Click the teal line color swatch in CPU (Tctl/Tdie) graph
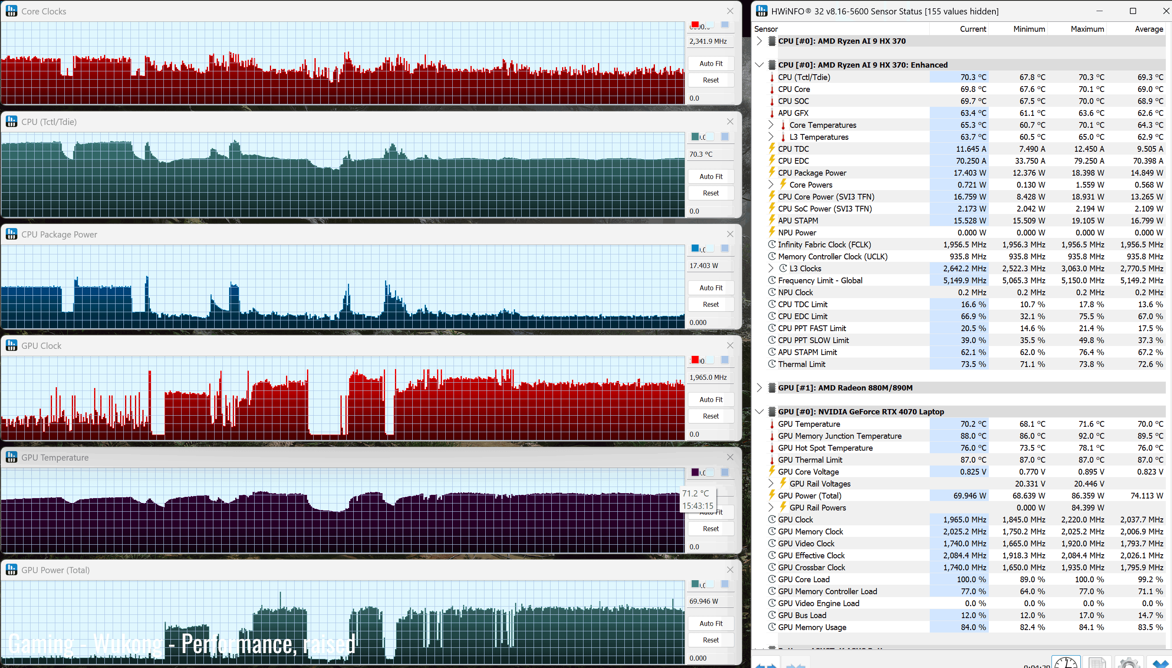This screenshot has height=668, width=1172. point(695,136)
